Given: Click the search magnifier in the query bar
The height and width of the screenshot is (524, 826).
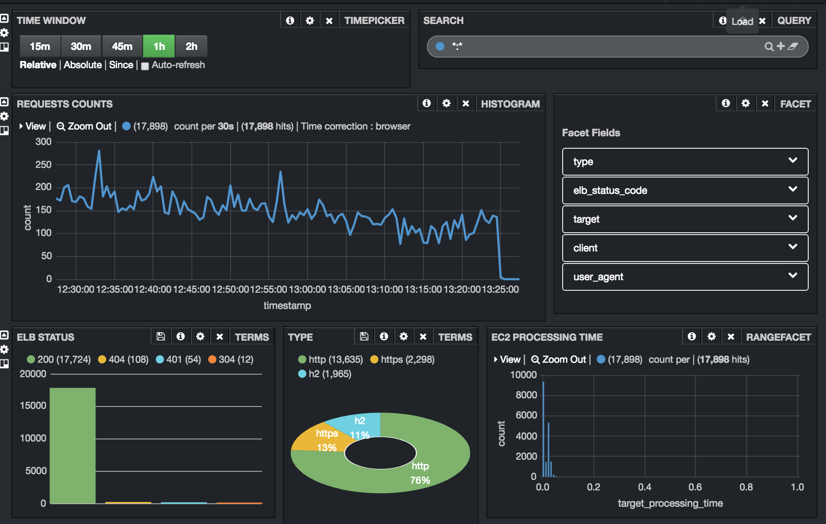Looking at the screenshot, I should (x=768, y=47).
